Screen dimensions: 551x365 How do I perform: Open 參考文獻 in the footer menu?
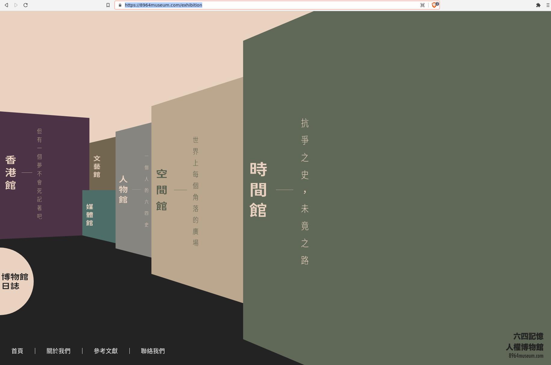coord(106,351)
